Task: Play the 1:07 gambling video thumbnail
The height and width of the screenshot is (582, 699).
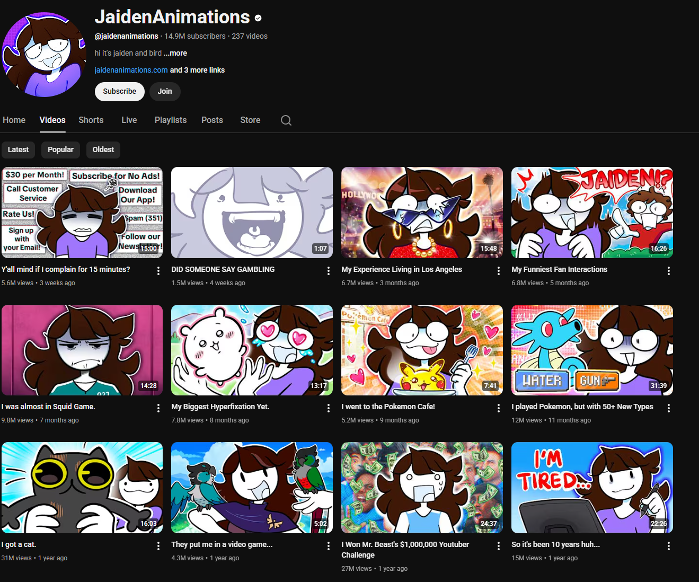Action: [x=252, y=213]
